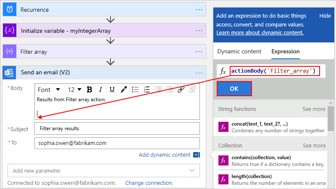
Task: Toggle Italic formatting in body toolbar
Action: click(x=100, y=89)
